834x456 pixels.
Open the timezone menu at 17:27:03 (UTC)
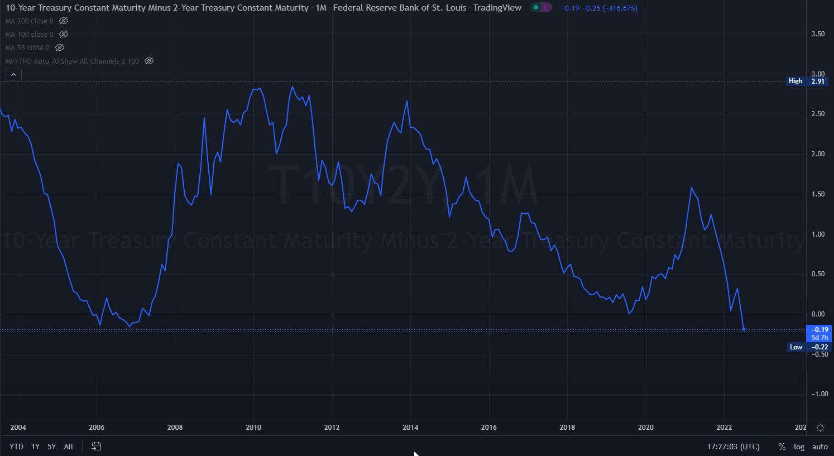733,447
